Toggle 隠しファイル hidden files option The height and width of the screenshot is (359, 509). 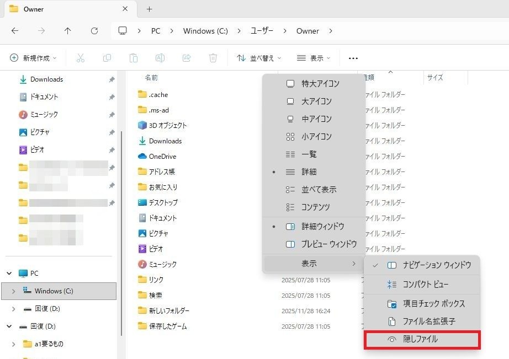pyautogui.click(x=422, y=340)
